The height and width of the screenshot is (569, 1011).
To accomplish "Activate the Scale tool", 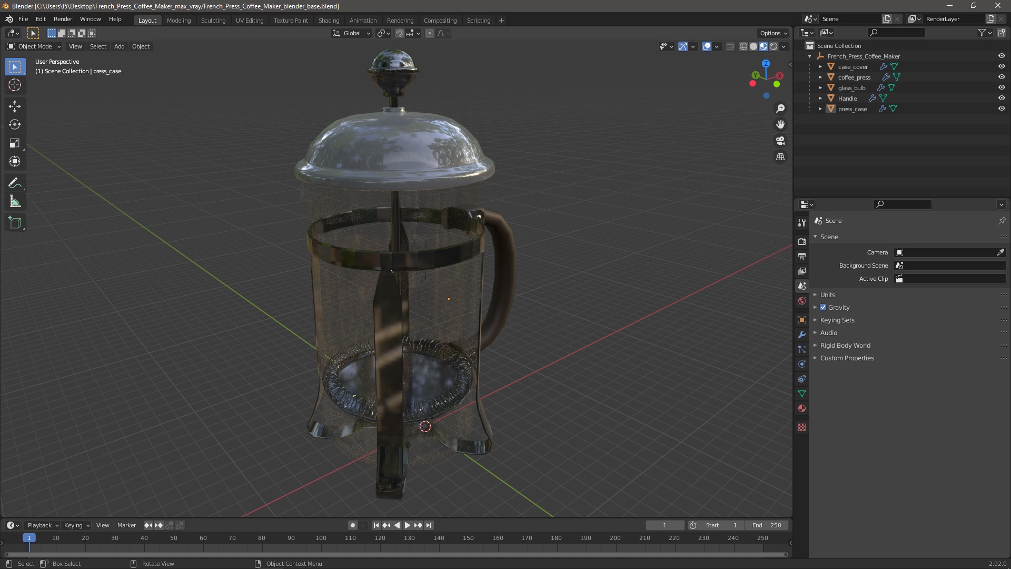I will coord(15,143).
